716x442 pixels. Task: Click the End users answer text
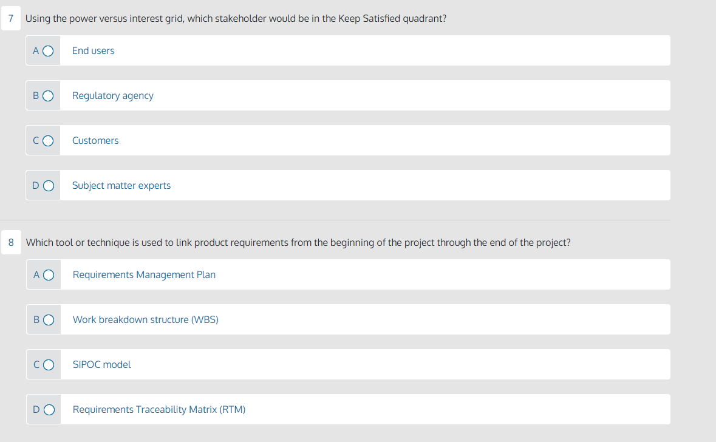93,50
